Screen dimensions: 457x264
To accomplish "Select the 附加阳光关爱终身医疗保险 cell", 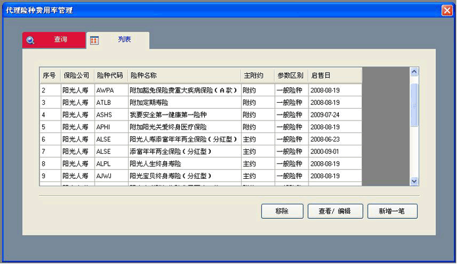I will pos(185,127).
